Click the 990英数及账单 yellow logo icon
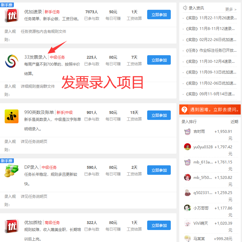 (12, 116)
